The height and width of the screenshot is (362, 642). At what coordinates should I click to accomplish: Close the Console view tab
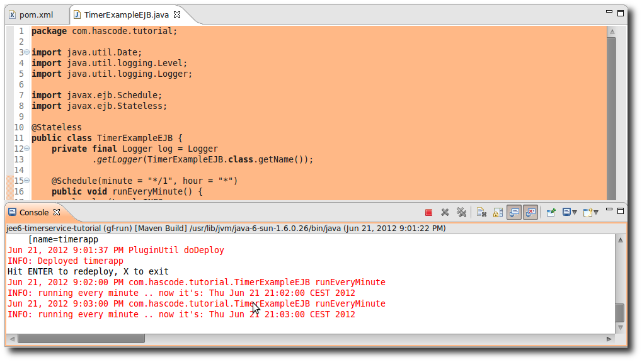pyautogui.click(x=57, y=212)
